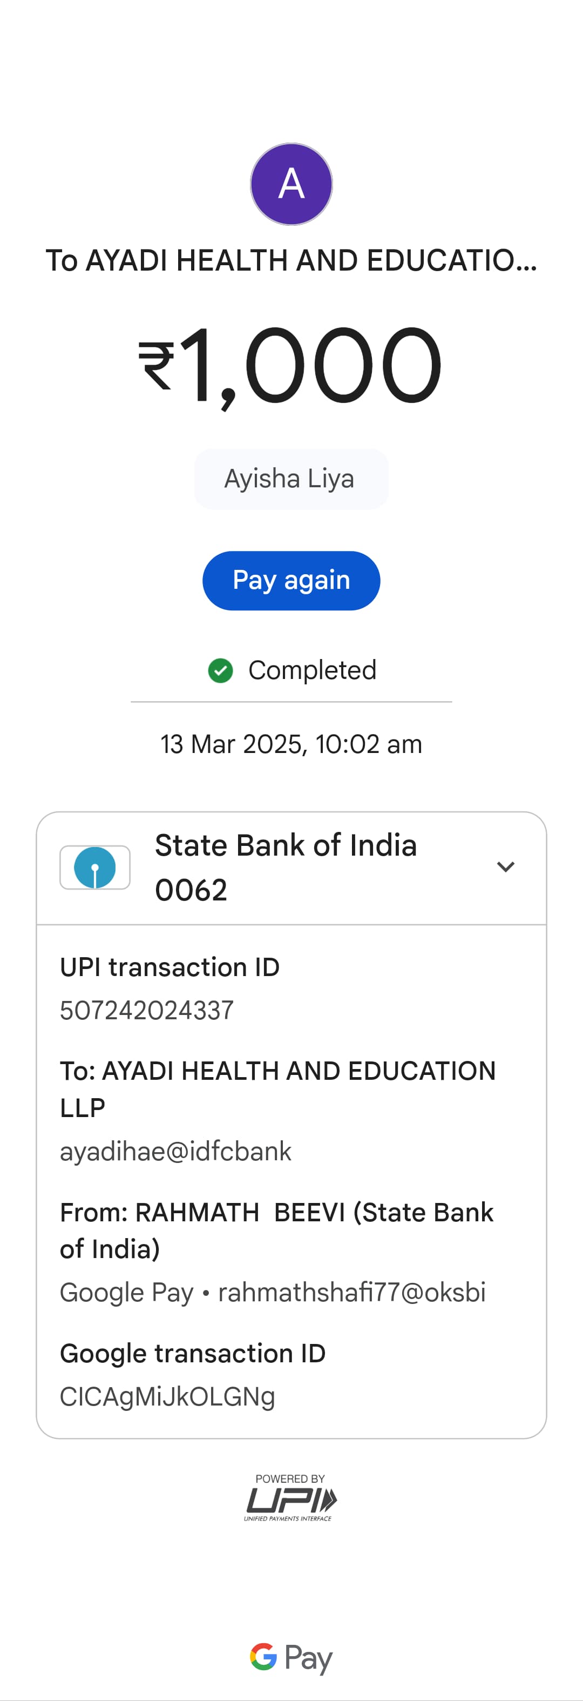The height and width of the screenshot is (1701, 583).
Task: Select the ayadihae@idfcbank UPI address
Action: click(175, 1151)
